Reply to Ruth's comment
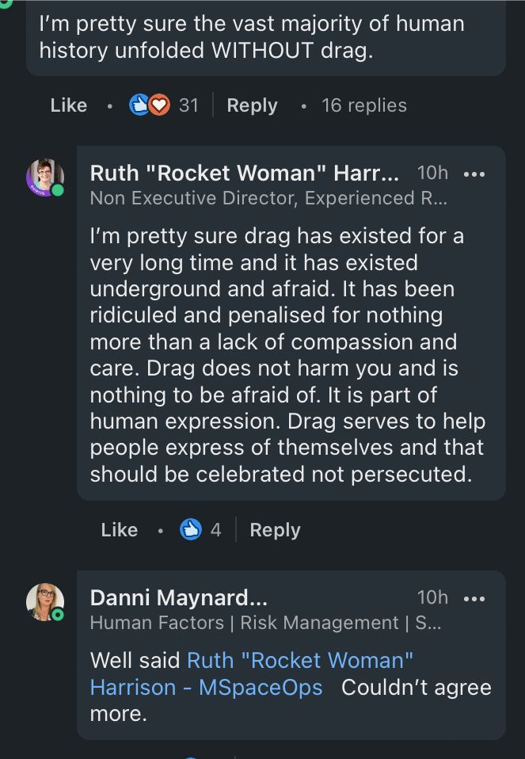This screenshot has height=759, width=525. tap(275, 529)
